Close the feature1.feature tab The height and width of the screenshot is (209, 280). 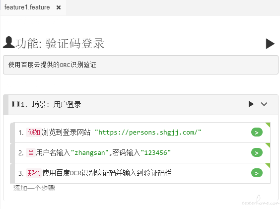[x=59, y=7]
